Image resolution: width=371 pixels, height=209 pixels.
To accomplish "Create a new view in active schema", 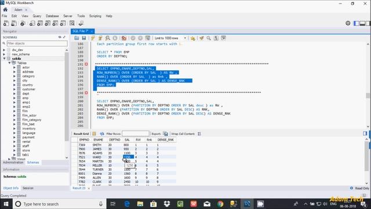I will (48, 23).
